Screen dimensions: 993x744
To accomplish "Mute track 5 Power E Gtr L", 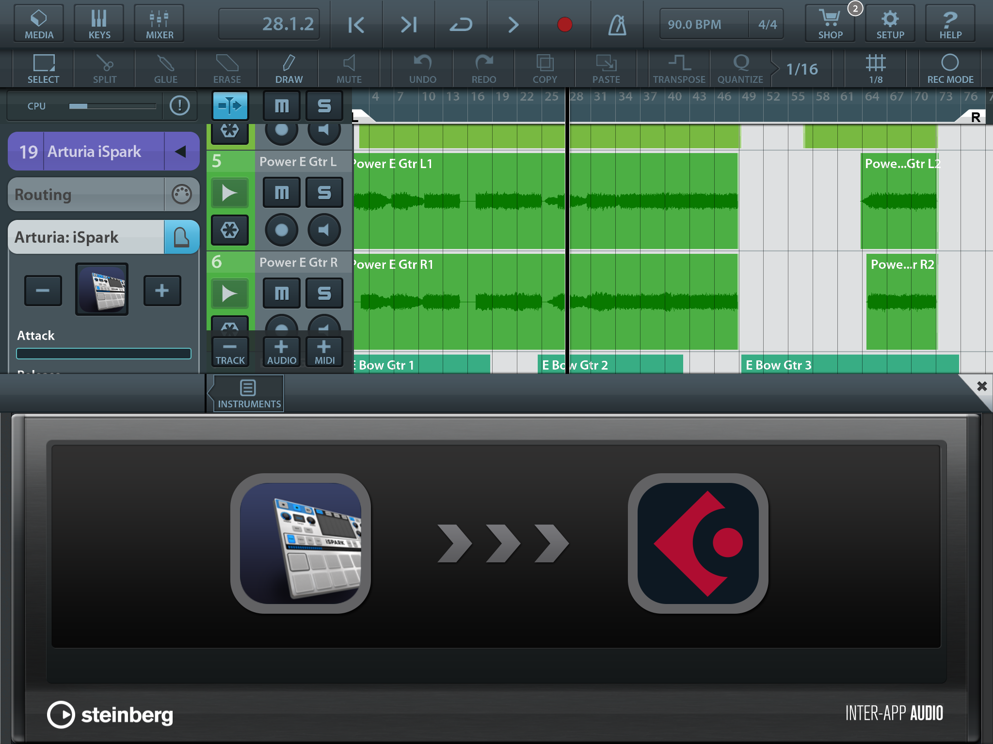I will [282, 193].
